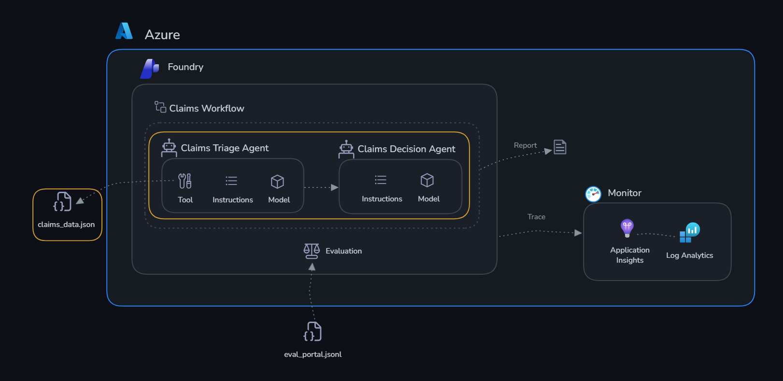Screen dimensions: 783x381
Task: Click the Decision Agent Model cube icon
Action: pyautogui.click(x=427, y=181)
